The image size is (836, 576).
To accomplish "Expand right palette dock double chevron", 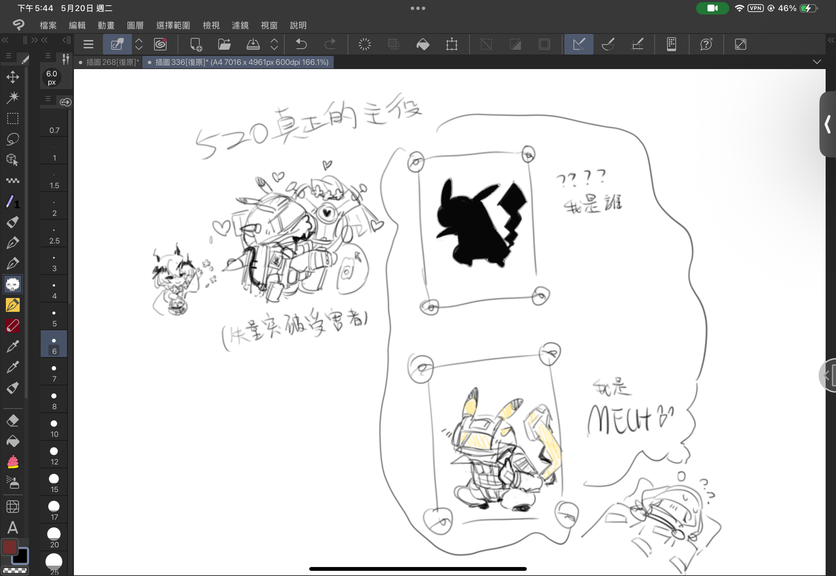I will click(831, 40).
